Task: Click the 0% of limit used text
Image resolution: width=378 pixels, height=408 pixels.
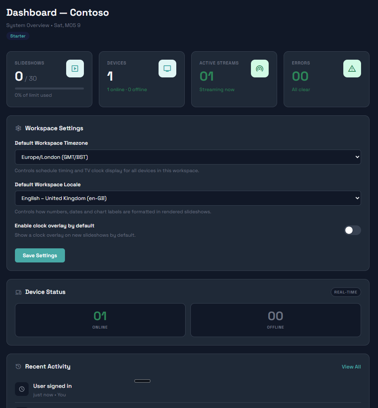Action: click(x=33, y=95)
